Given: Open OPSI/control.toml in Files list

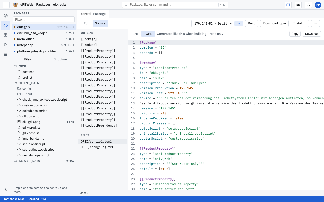Looking at the screenshot, I should (x=102, y=142).
